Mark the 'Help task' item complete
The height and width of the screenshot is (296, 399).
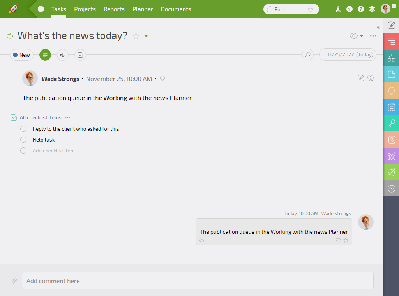(23, 140)
